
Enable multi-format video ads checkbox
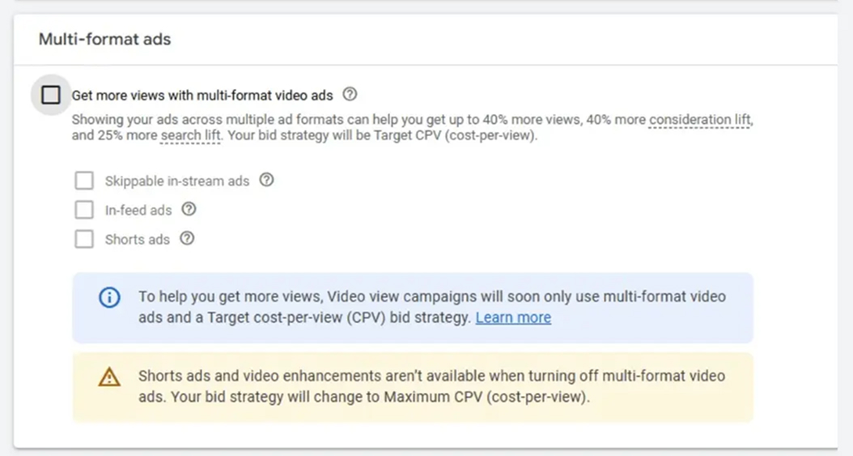click(x=51, y=95)
